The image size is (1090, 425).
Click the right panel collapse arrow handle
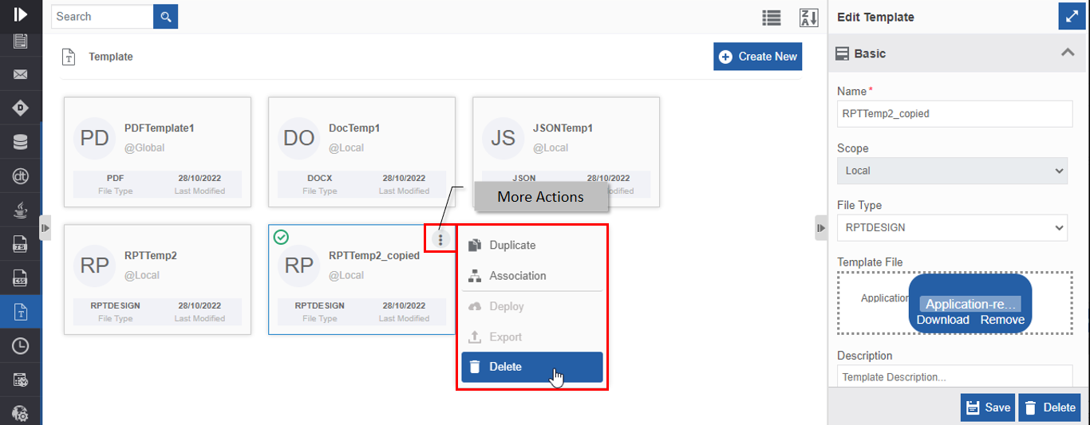821,227
